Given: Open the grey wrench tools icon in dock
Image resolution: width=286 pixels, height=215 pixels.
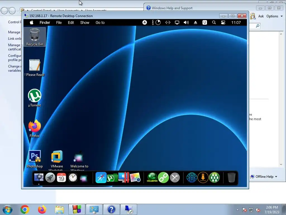Looking at the screenshot, I should [175, 177].
